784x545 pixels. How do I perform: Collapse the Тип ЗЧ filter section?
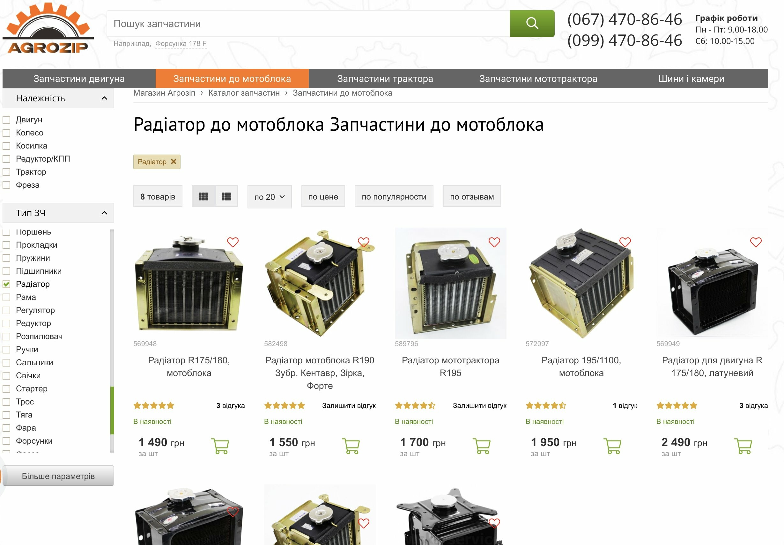pos(105,213)
